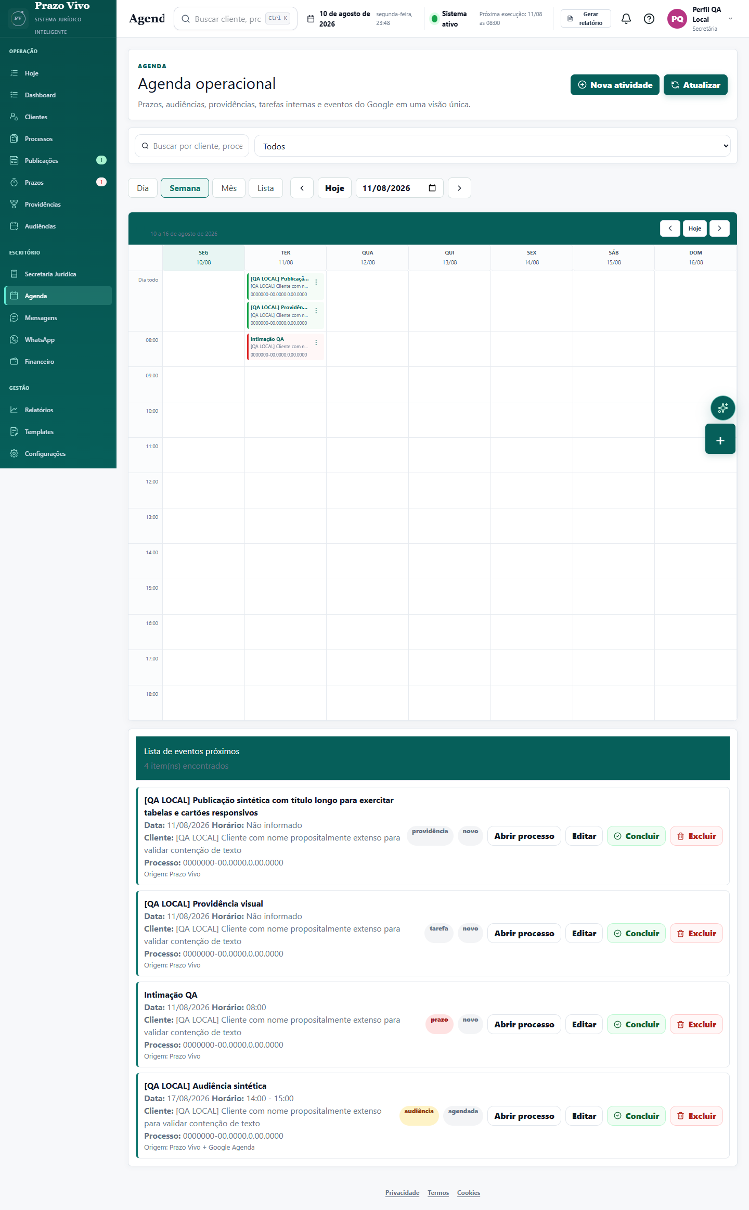This screenshot has width=749, height=1210.
Task: Focus the agenda filter search field
Action: point(192,146)
